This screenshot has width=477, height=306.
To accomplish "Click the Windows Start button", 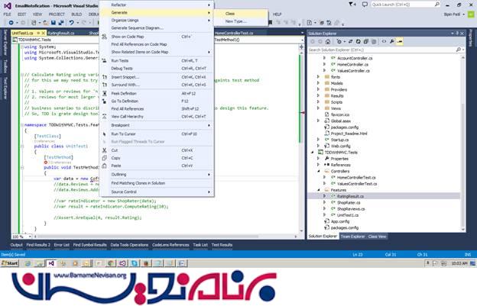I will click(x=11, y=263).
